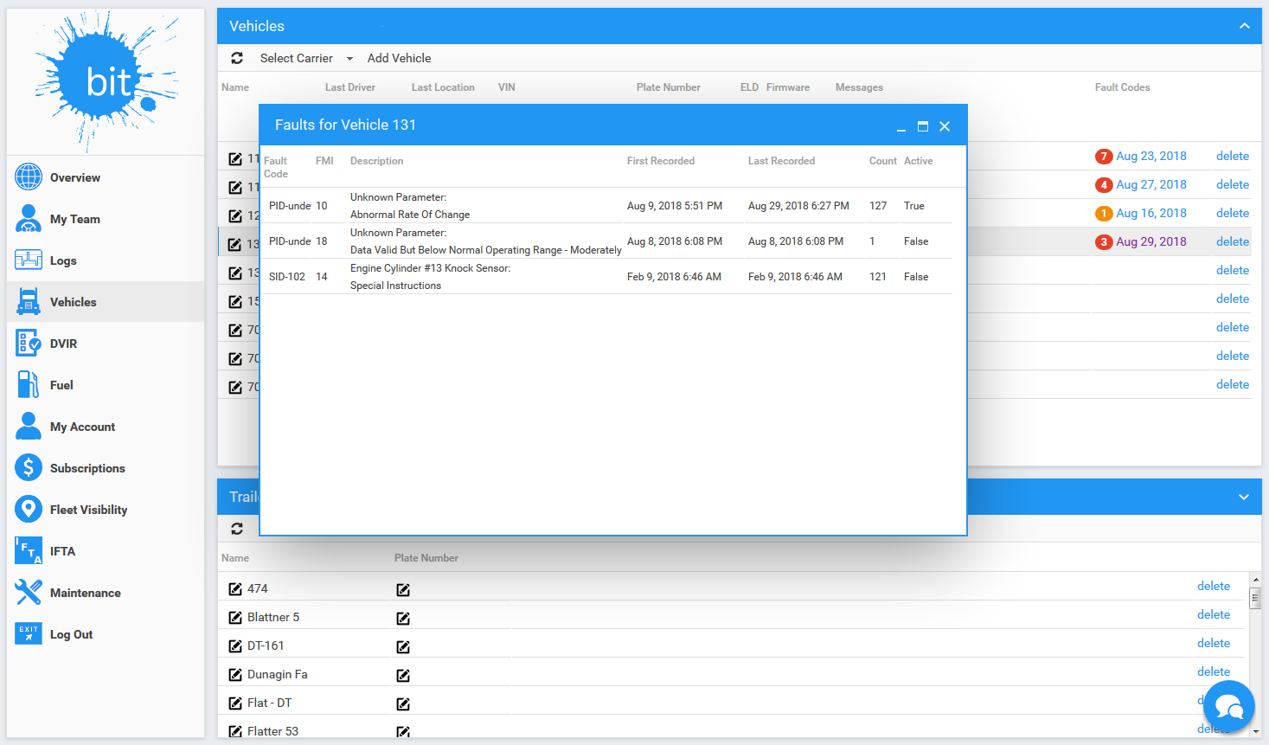The image size is (1269, 745).
Task: Click Trailers list scrollbar thumb
Action: (x=1255, y=597)
